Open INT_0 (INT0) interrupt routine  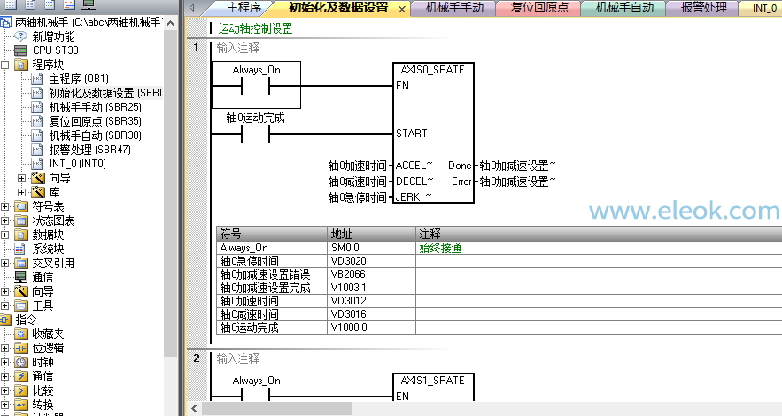point(77,164)
